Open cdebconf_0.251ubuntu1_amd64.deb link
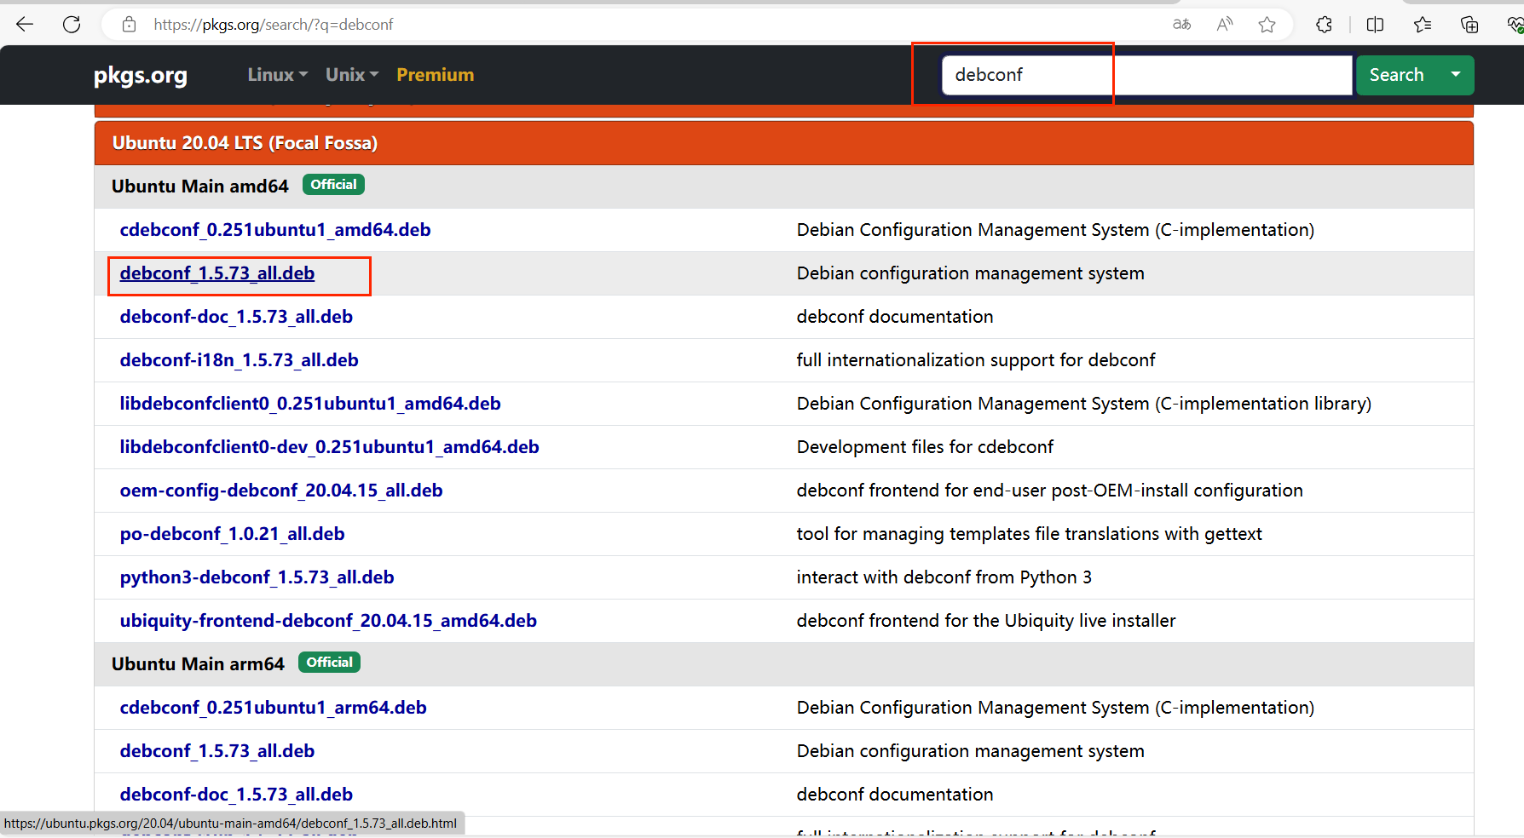This screenshot has height=838, width=1524. point(275,230)
